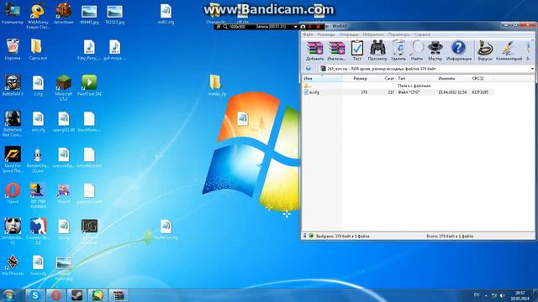Select the Battlefield Bad Company desktop shortcut
Screen dimensions: 538x302
pyautogui.click(x=13, y=123)
